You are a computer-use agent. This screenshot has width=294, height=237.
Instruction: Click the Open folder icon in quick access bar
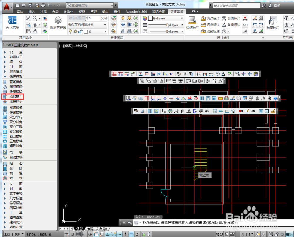pos(24,5)
